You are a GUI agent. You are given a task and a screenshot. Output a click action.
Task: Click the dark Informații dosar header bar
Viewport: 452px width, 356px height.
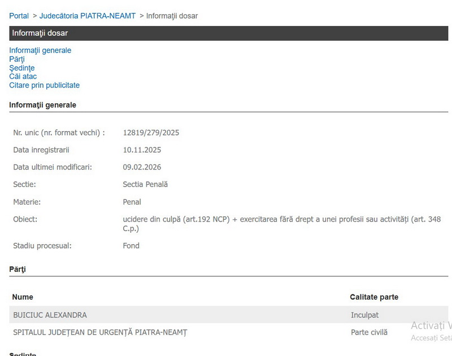pos(228,33)
